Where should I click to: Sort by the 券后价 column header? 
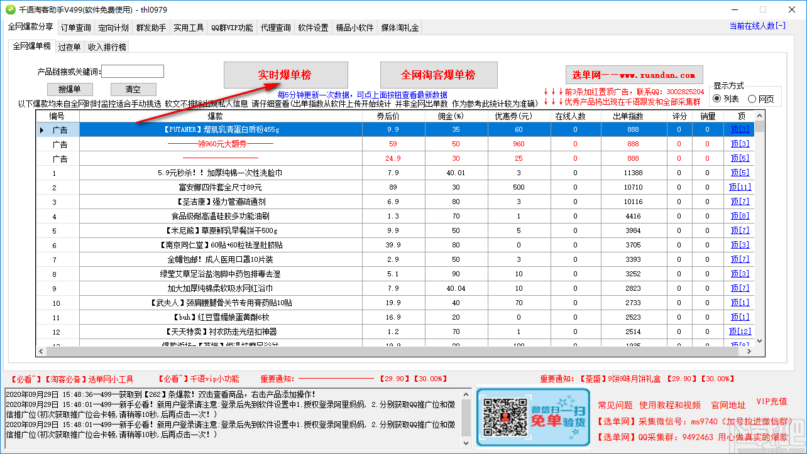tap(393, 116)
